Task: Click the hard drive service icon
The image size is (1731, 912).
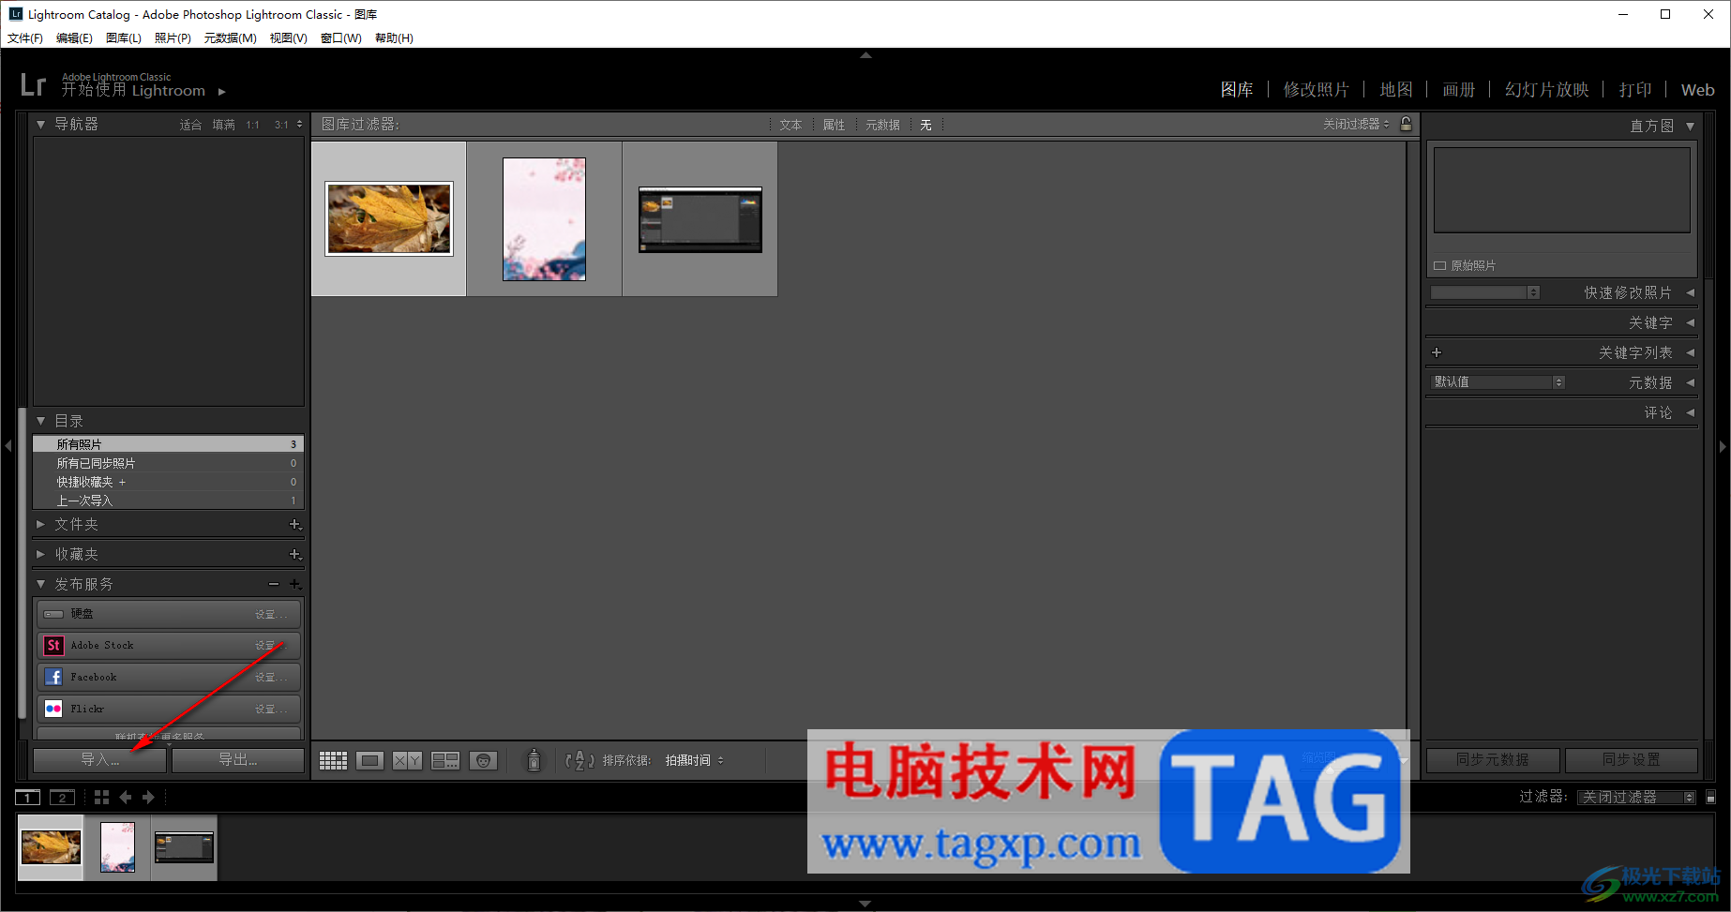Action: pyautogui.click(x=53, y=614)
